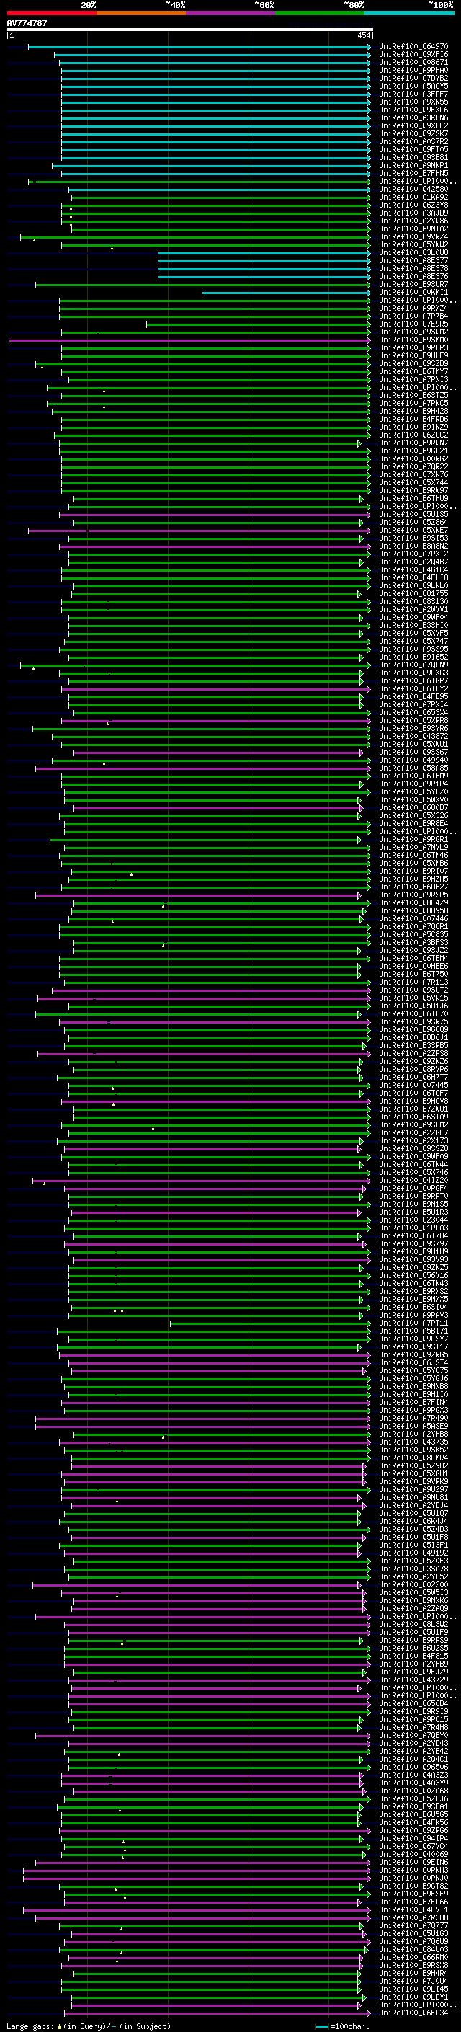This screenshot has height=2032, width=461.
Task: Open hit UniRef100_C9EIN6
Action: click(413, 1863)
